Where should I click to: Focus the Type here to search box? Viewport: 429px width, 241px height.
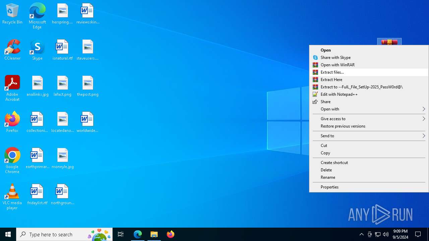tap(64, 234)
